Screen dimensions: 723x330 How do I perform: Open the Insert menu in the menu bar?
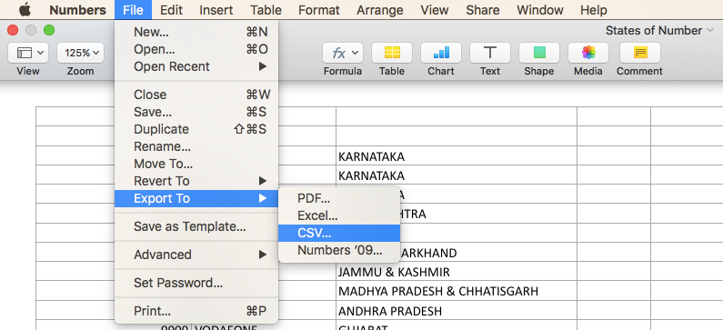216,10
